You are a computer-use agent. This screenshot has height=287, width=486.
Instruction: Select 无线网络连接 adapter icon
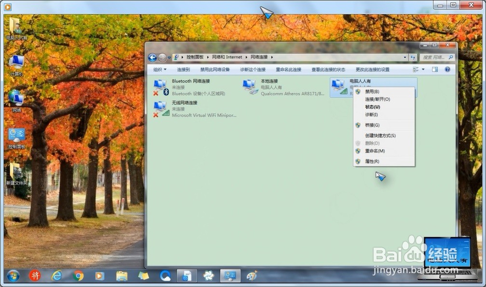(161, 109)
